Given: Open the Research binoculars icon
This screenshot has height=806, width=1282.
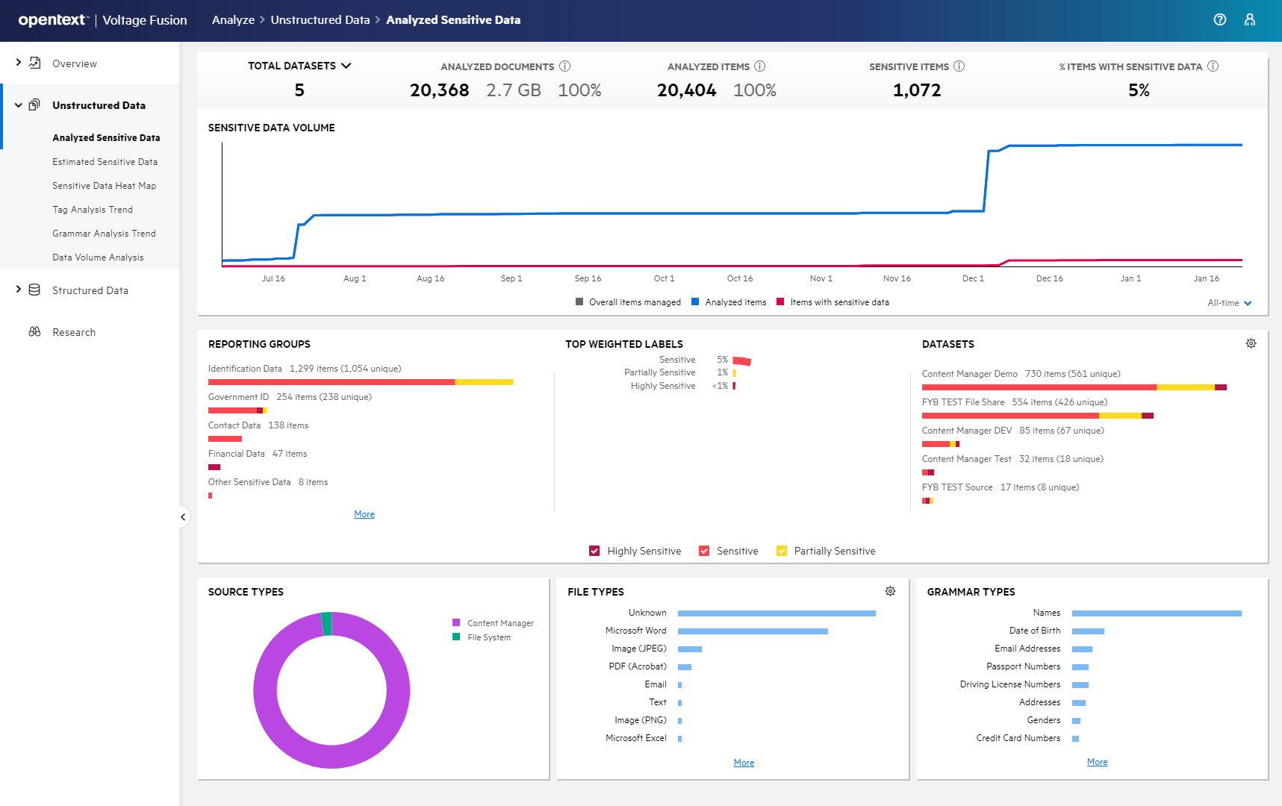Looking at the screenshot, I should [x=34, y=331].
